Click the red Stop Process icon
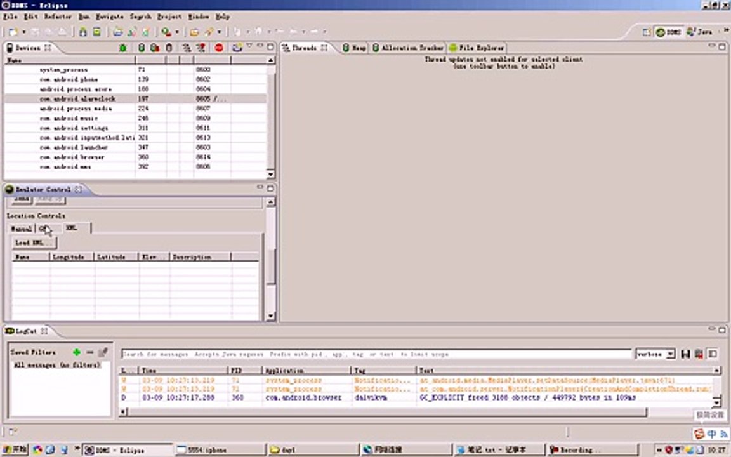Image resolution: width=731 pixels, height=457 pixels. [x=219, y=48]
